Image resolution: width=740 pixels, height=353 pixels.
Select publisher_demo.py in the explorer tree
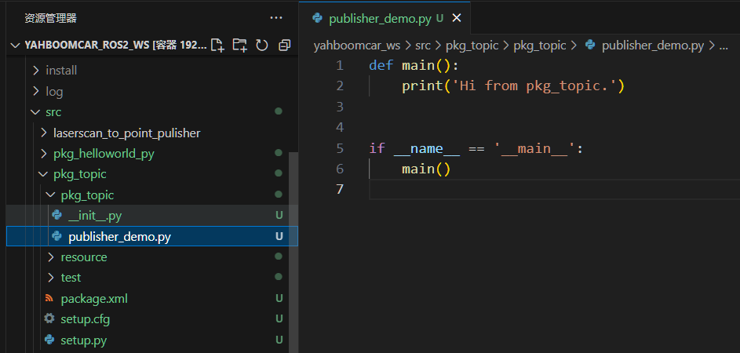[119, 236]
